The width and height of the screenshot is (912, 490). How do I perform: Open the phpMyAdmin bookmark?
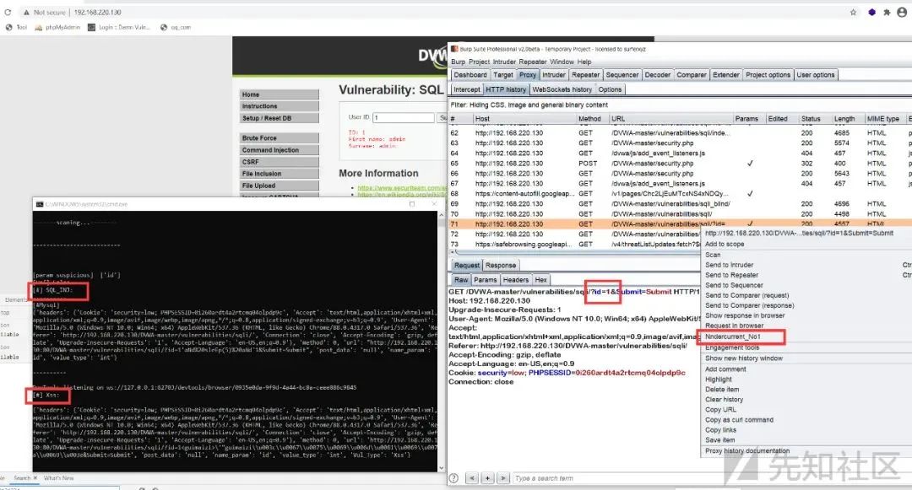(57, 27)
